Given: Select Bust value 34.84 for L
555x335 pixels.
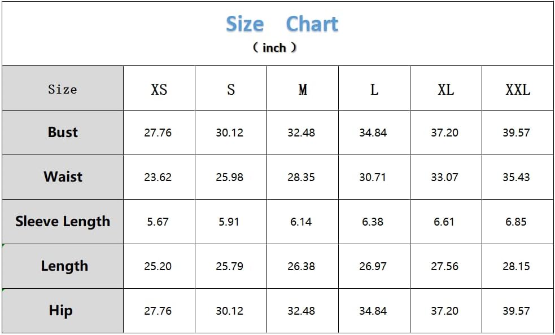Looking at the screenshot, I should (x=373, y=133).
